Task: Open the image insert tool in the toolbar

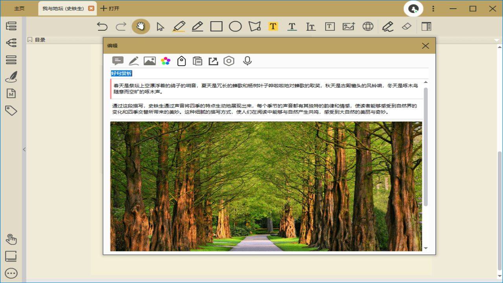Action: (x=349, y=26)
